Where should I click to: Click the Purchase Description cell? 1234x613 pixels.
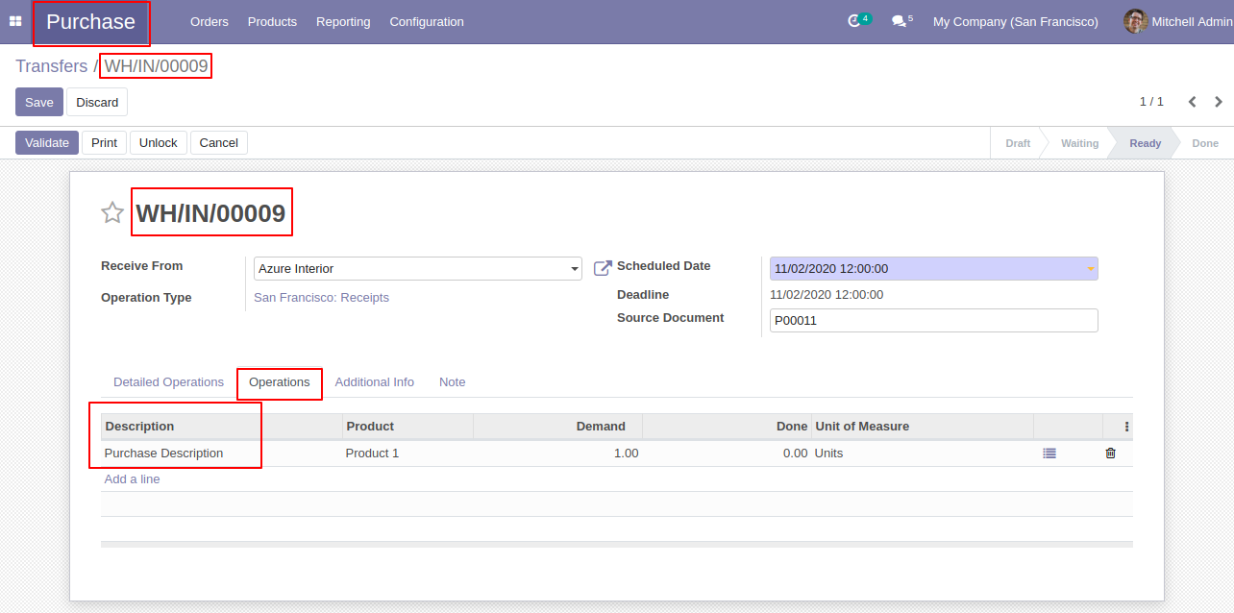coord(221,454)
